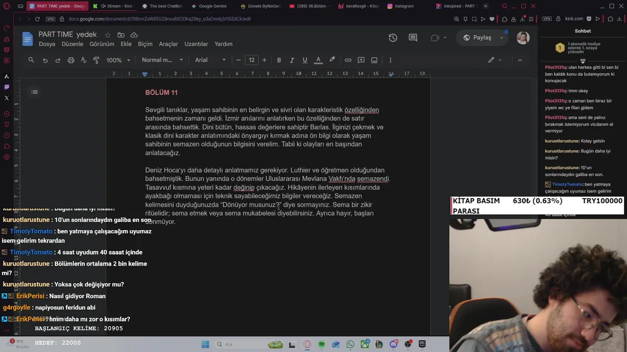This screenshot has width=627, height=352.
Task: Open a new browser tab plus
Action: (x=485, y=6)
